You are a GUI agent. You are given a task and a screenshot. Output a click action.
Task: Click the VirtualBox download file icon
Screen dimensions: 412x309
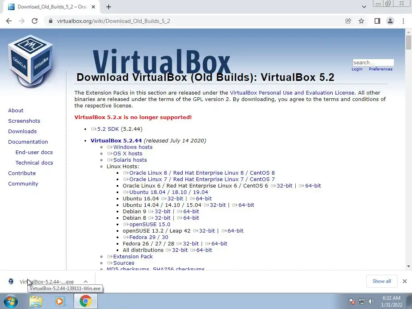pos(11,281)
